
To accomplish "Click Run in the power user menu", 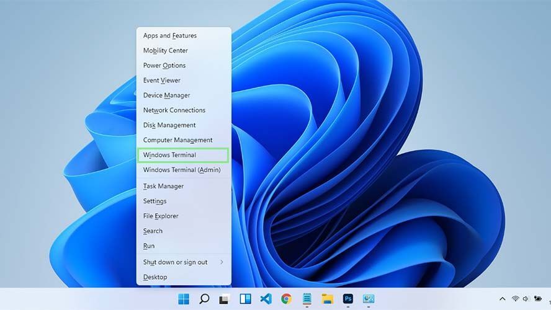I will point(149,246).
